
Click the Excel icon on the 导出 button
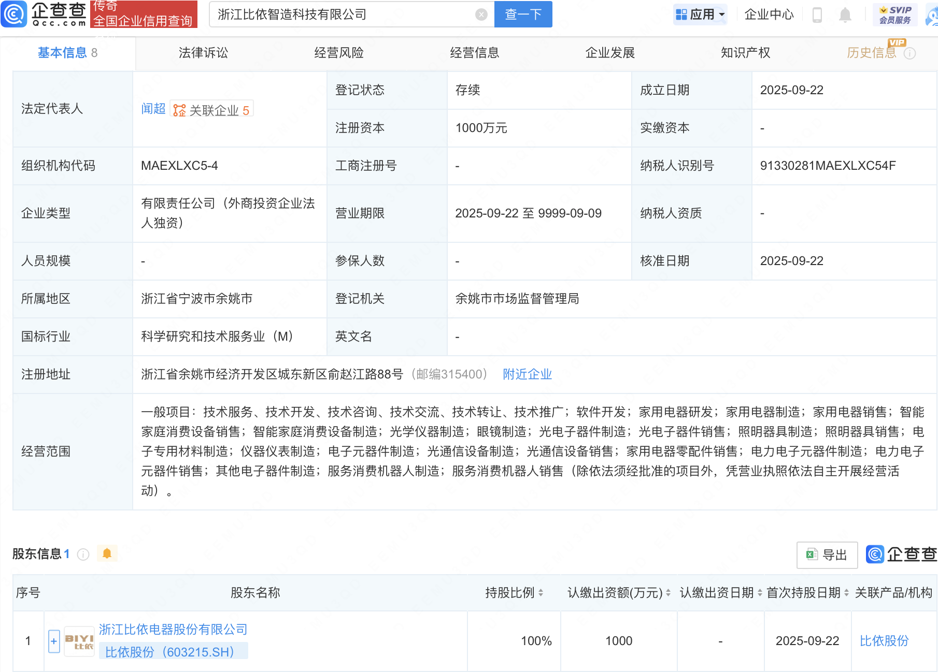(x=812, y=555)
